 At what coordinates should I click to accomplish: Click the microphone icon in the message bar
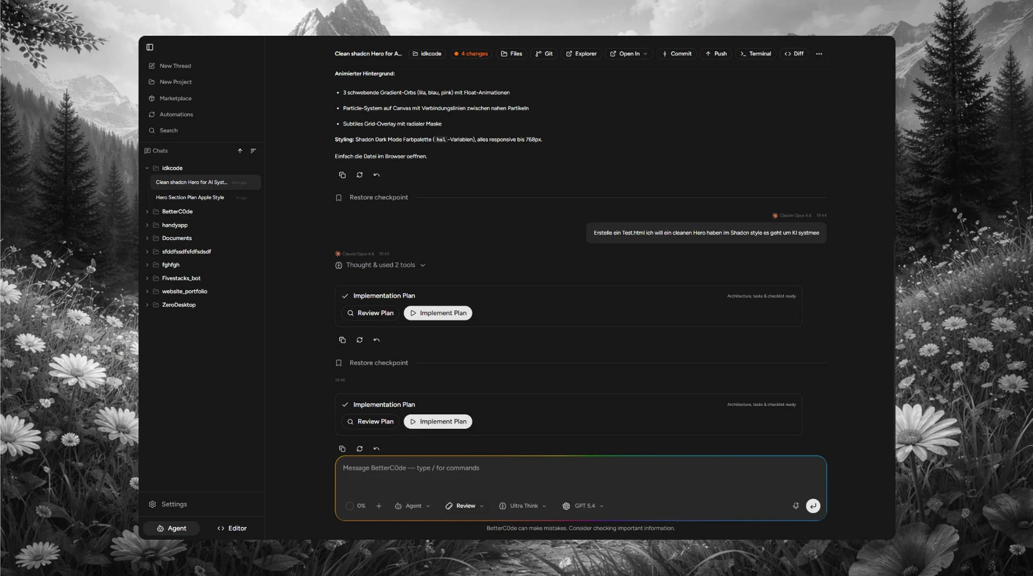click(795, 506)
